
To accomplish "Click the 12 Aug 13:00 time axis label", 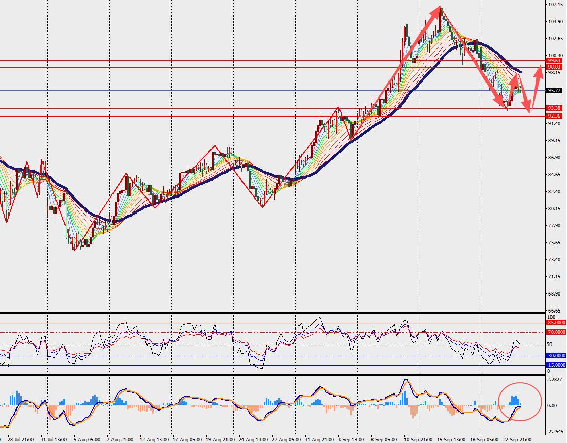I will (154, 440).
